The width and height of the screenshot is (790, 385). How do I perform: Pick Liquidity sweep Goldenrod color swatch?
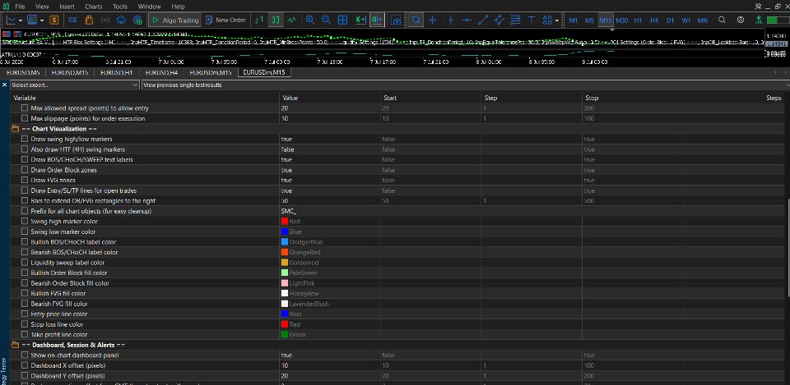[x=285, y=263]
